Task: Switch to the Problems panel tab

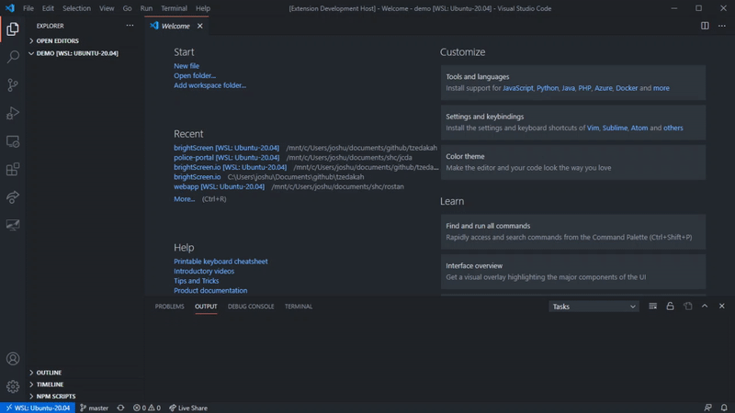Action: pos(169,307)
